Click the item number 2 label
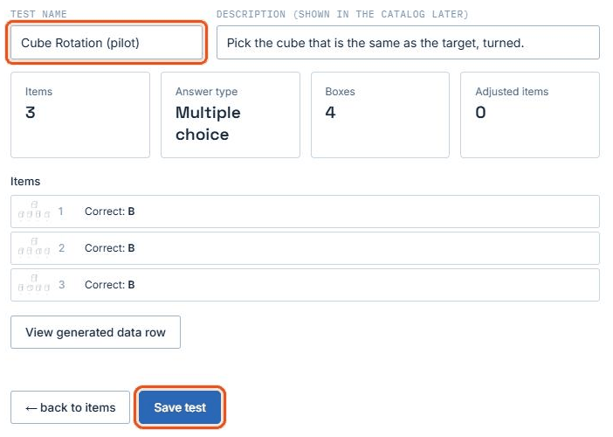 [61, 248]
